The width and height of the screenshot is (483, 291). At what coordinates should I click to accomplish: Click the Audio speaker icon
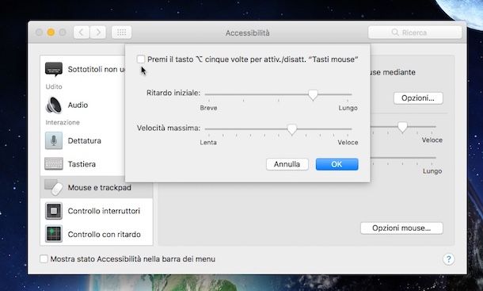(x=54, y=105)
